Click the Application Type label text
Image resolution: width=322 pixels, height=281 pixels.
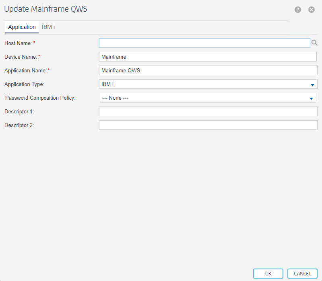[24, 84]
